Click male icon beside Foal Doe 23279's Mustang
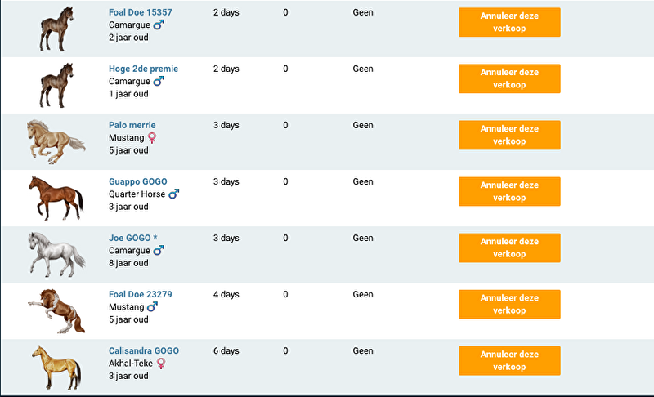 pos(152,307)
